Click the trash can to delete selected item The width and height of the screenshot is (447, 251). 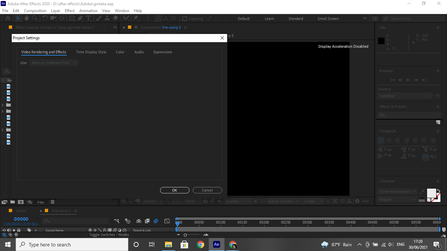click(x=52, y=202)
